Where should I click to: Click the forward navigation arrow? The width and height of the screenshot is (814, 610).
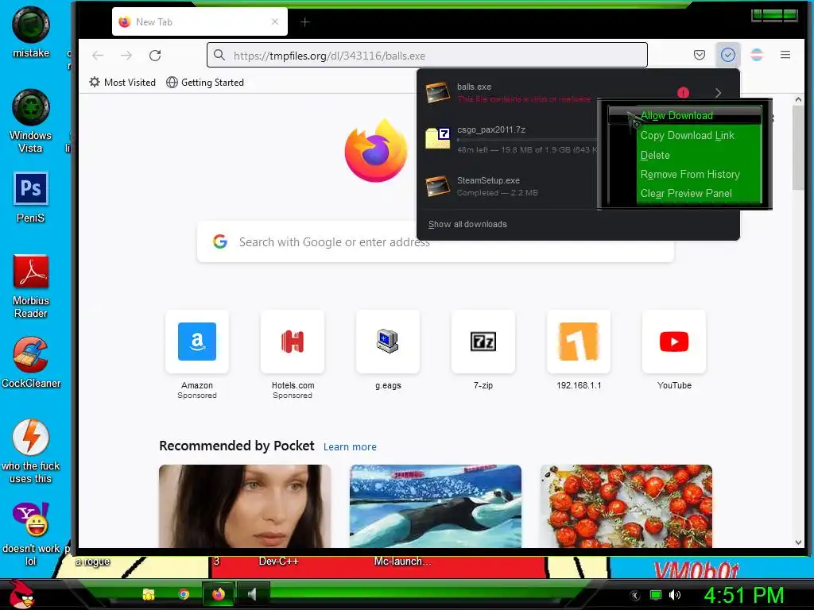(x=126, y=56)
